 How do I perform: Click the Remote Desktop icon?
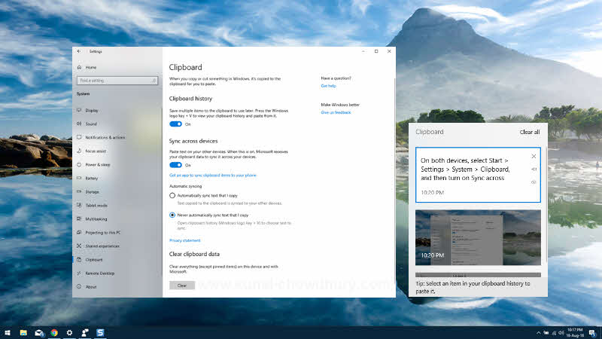point(79,273)
